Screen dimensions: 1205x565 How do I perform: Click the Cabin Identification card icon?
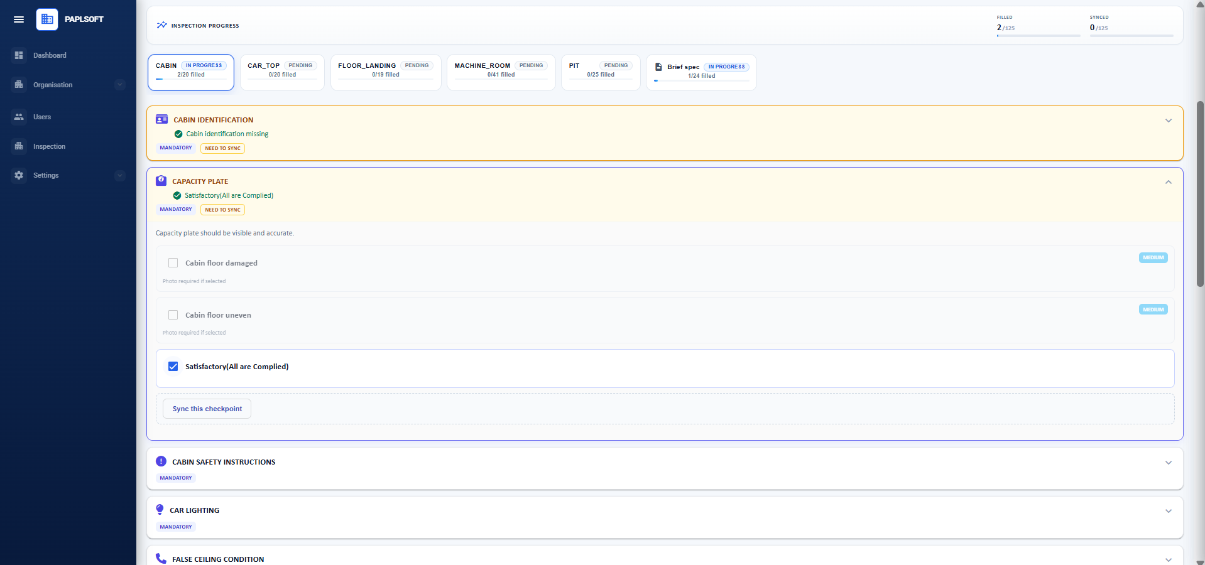(161, 119)
